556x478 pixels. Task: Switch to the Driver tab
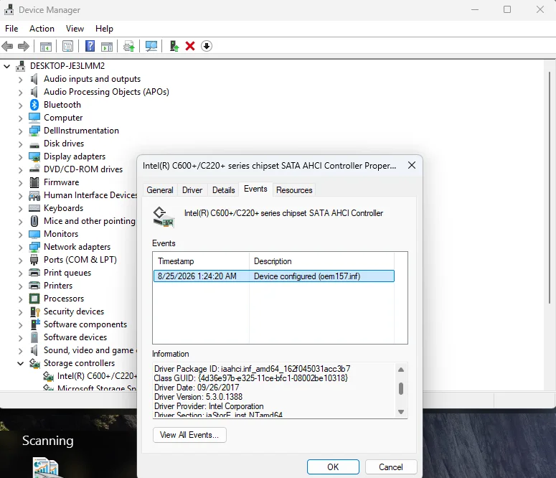click(x=192, y=190)
